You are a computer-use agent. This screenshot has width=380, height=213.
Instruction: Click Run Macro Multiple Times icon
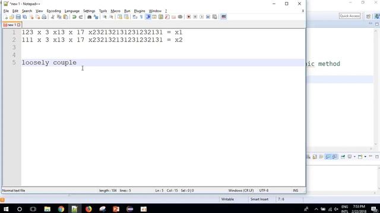[208, 17]
